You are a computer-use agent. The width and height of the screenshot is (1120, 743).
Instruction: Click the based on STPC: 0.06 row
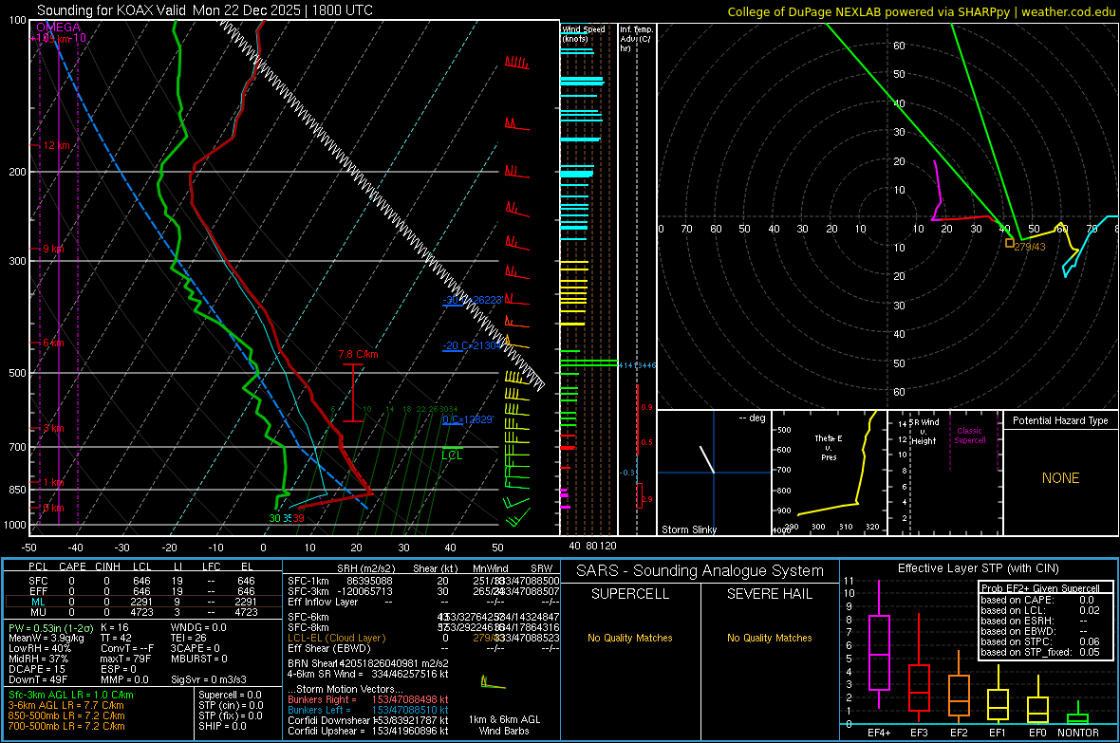(x=1040, y=641)
